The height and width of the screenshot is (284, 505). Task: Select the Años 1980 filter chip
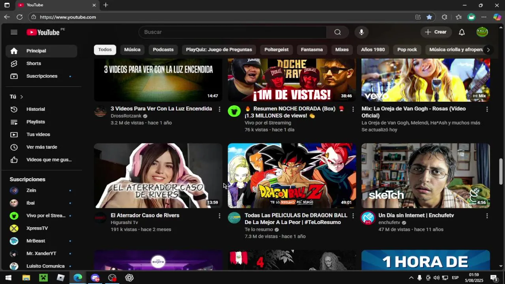[373, 50]
